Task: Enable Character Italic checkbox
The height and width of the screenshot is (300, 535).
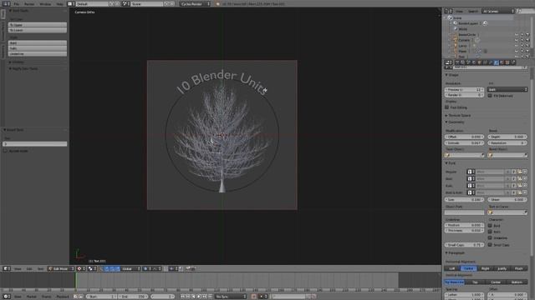Action: tap(490, 232)
